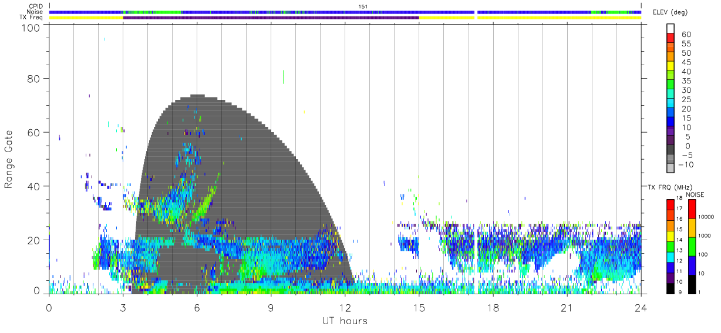
Task: Click the 'TX Freq' row label
Action: coord(32,18)
